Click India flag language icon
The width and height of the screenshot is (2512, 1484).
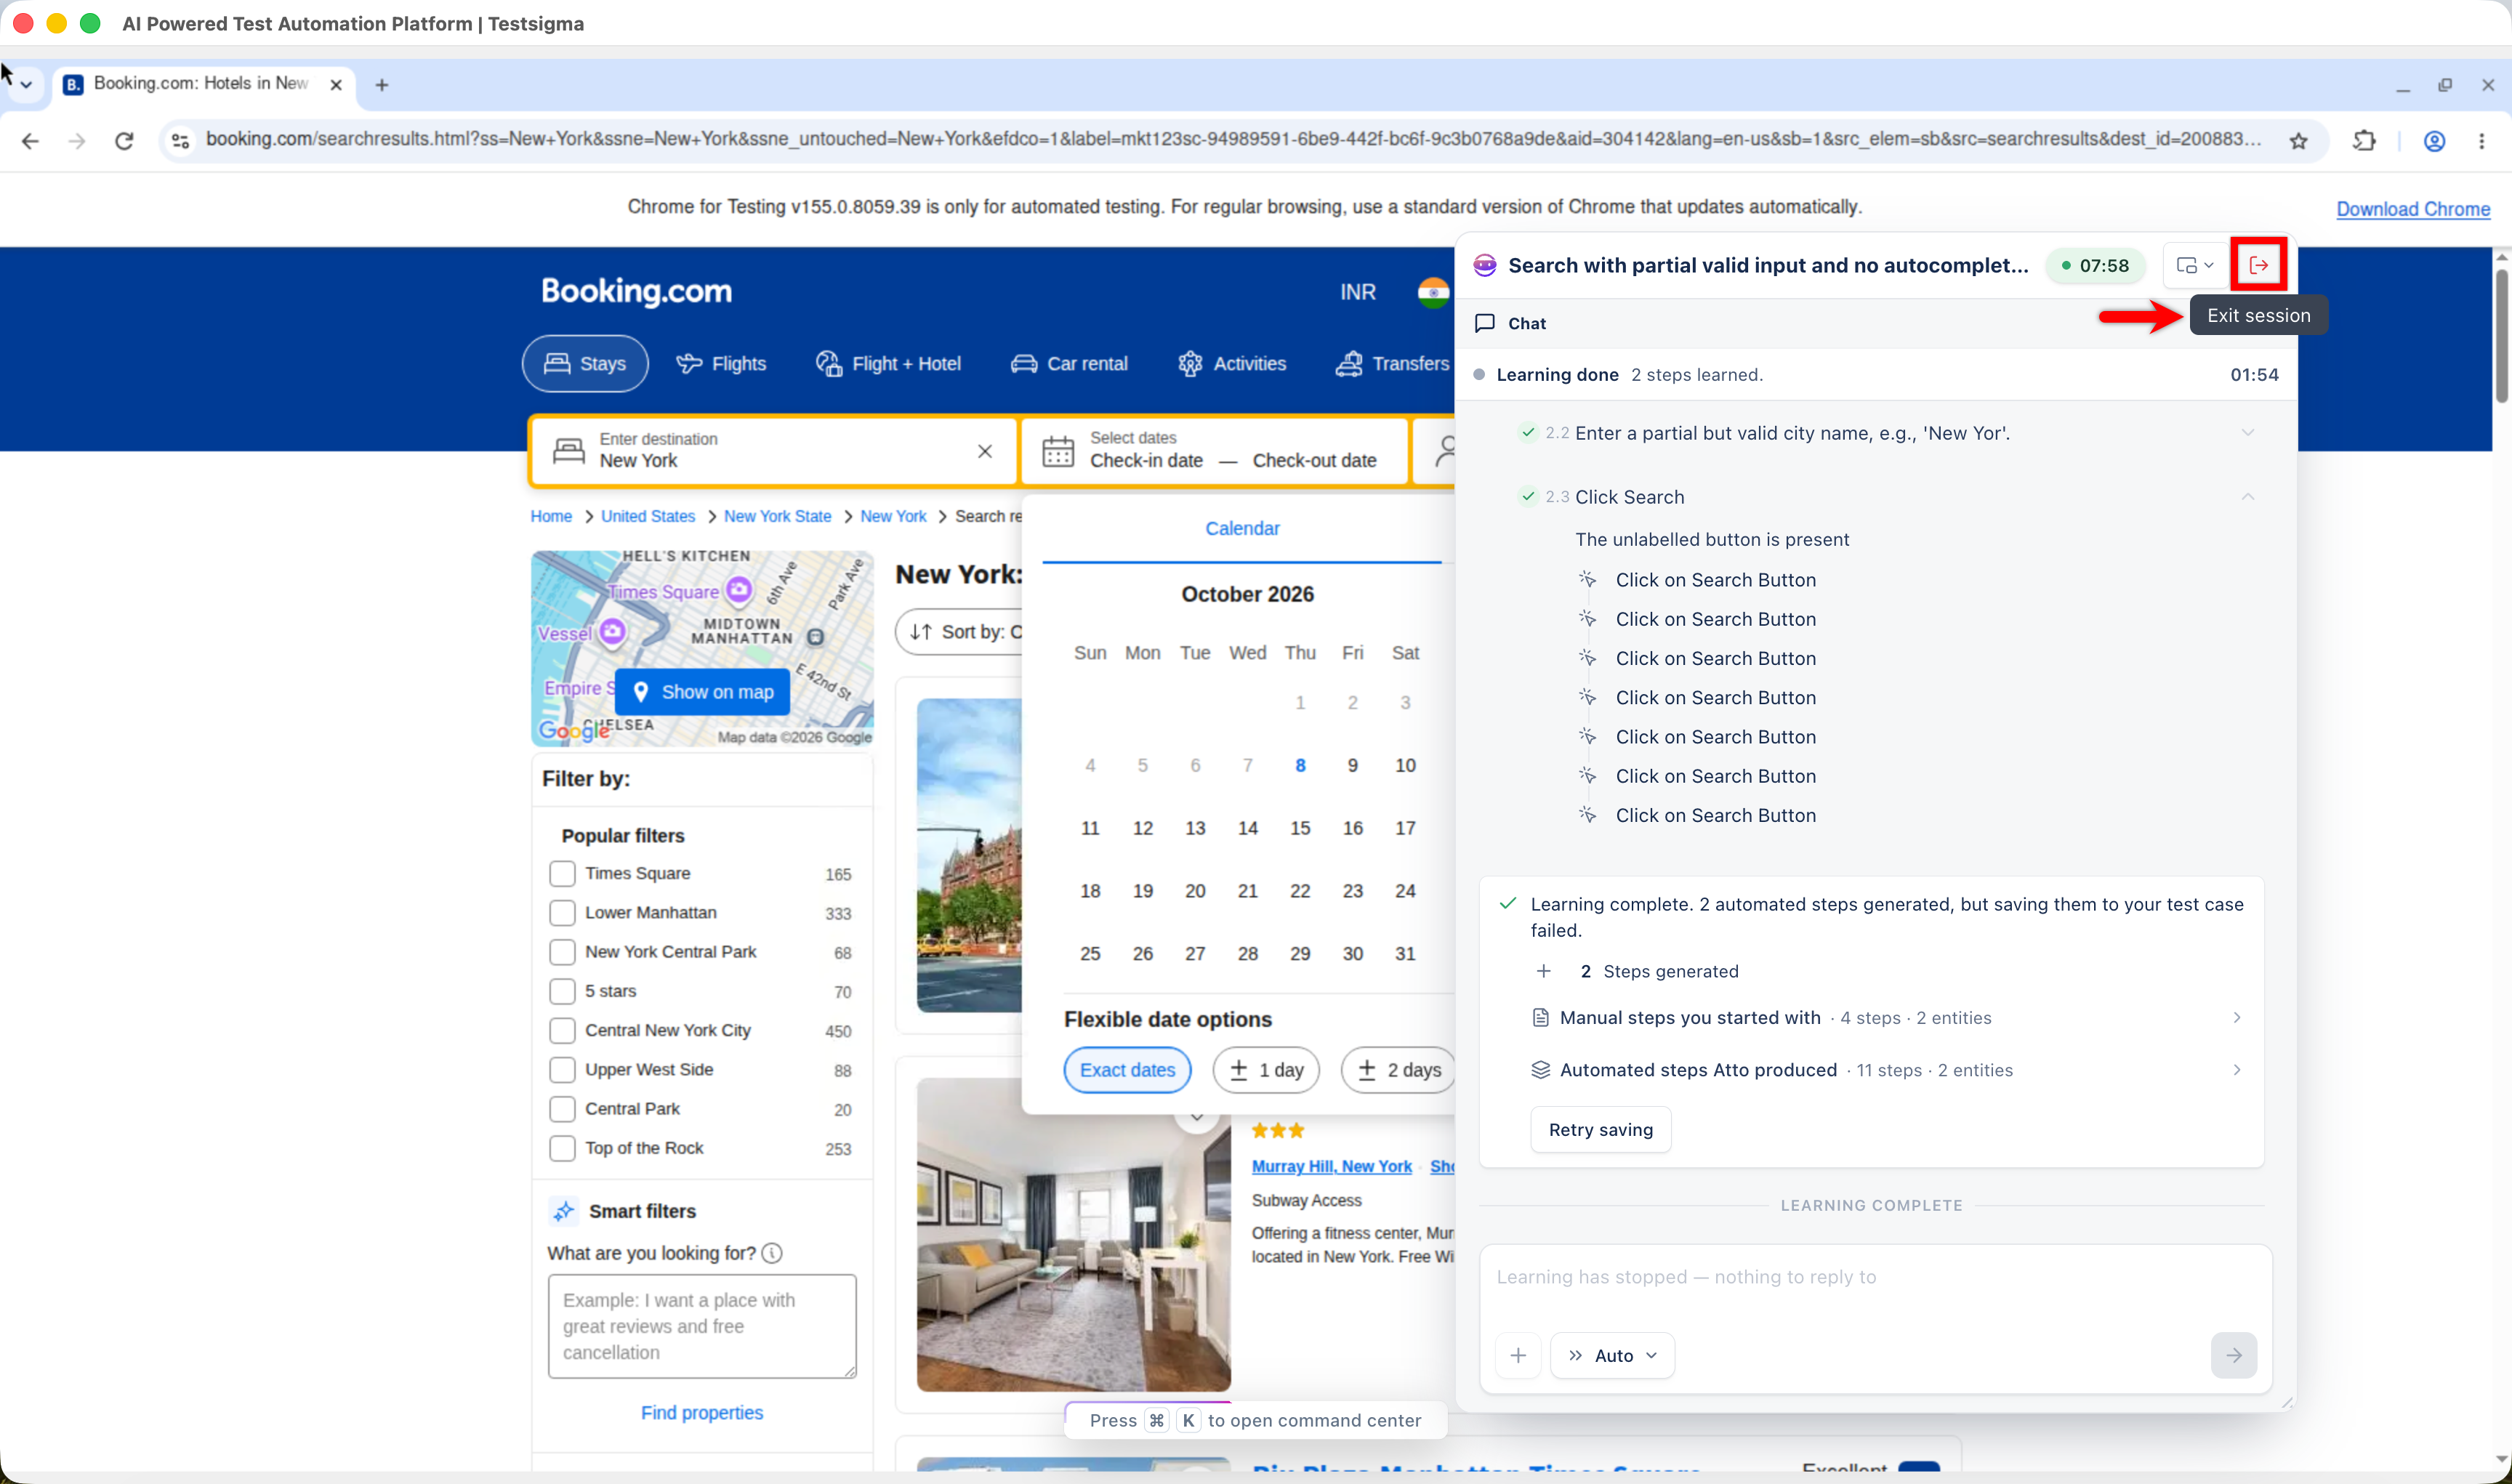click(1433, 292)
